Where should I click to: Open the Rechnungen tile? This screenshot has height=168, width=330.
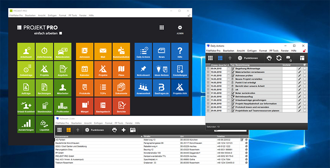point(44,88)
